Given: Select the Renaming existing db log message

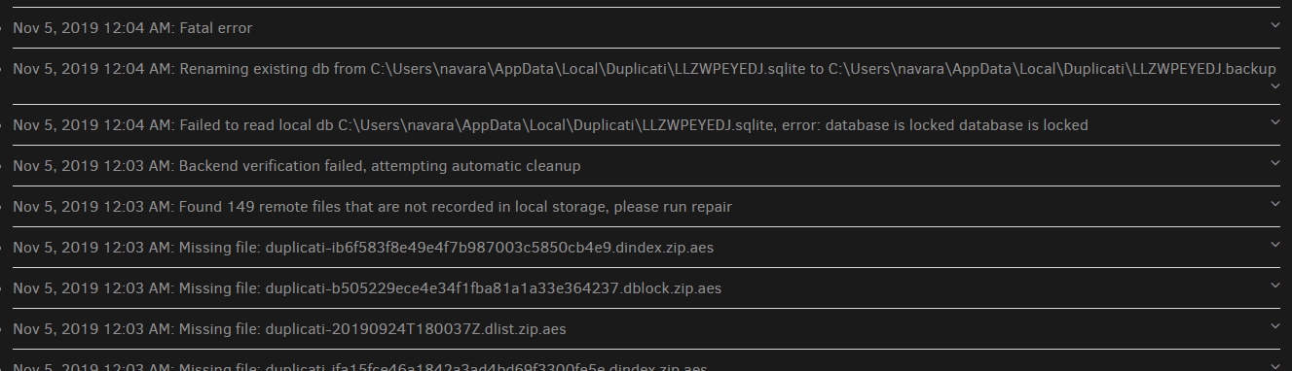Looking at the screenshot, I should click(645, 69).
